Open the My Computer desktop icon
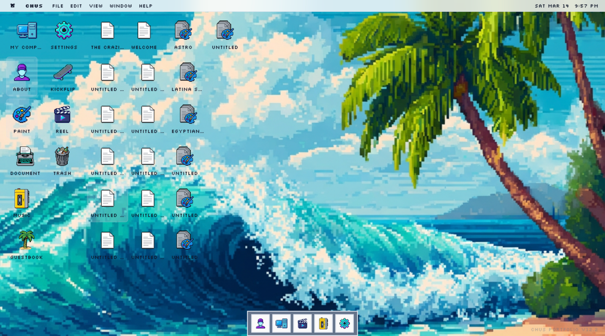This screenshot has width=605, height=336. click(x=26, y=31)
